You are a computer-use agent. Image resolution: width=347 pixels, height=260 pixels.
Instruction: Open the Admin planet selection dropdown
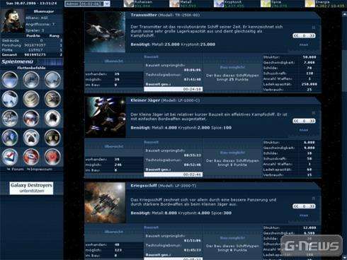[87, 4]
